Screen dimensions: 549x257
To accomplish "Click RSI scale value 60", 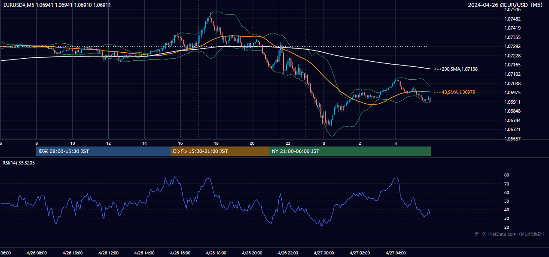I will point(506,192).
